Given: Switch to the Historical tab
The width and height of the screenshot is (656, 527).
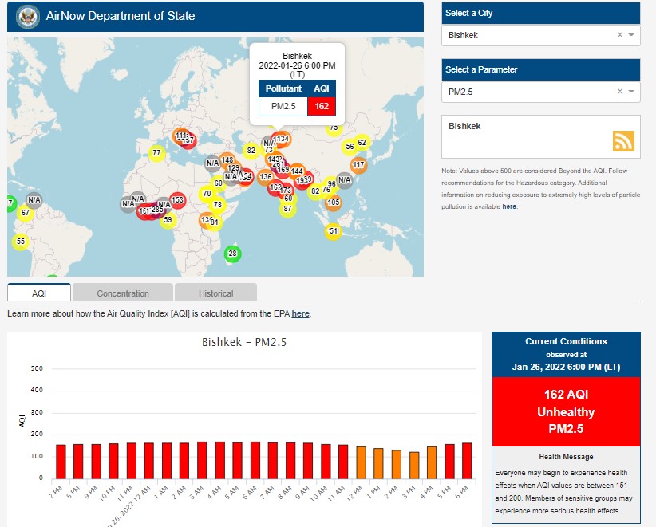Looking at the screenshot, I should coord(216,293).
